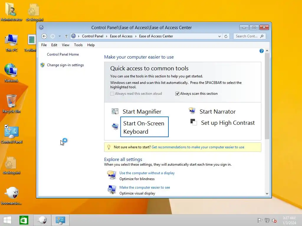The height and width of the screenshot is (226, 302).
Task: Click the title bar window icon
Action: [41, 27]
